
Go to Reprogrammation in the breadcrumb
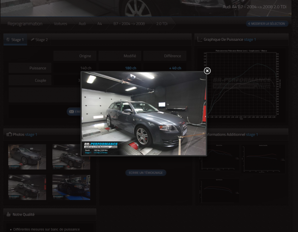[25, 24]
